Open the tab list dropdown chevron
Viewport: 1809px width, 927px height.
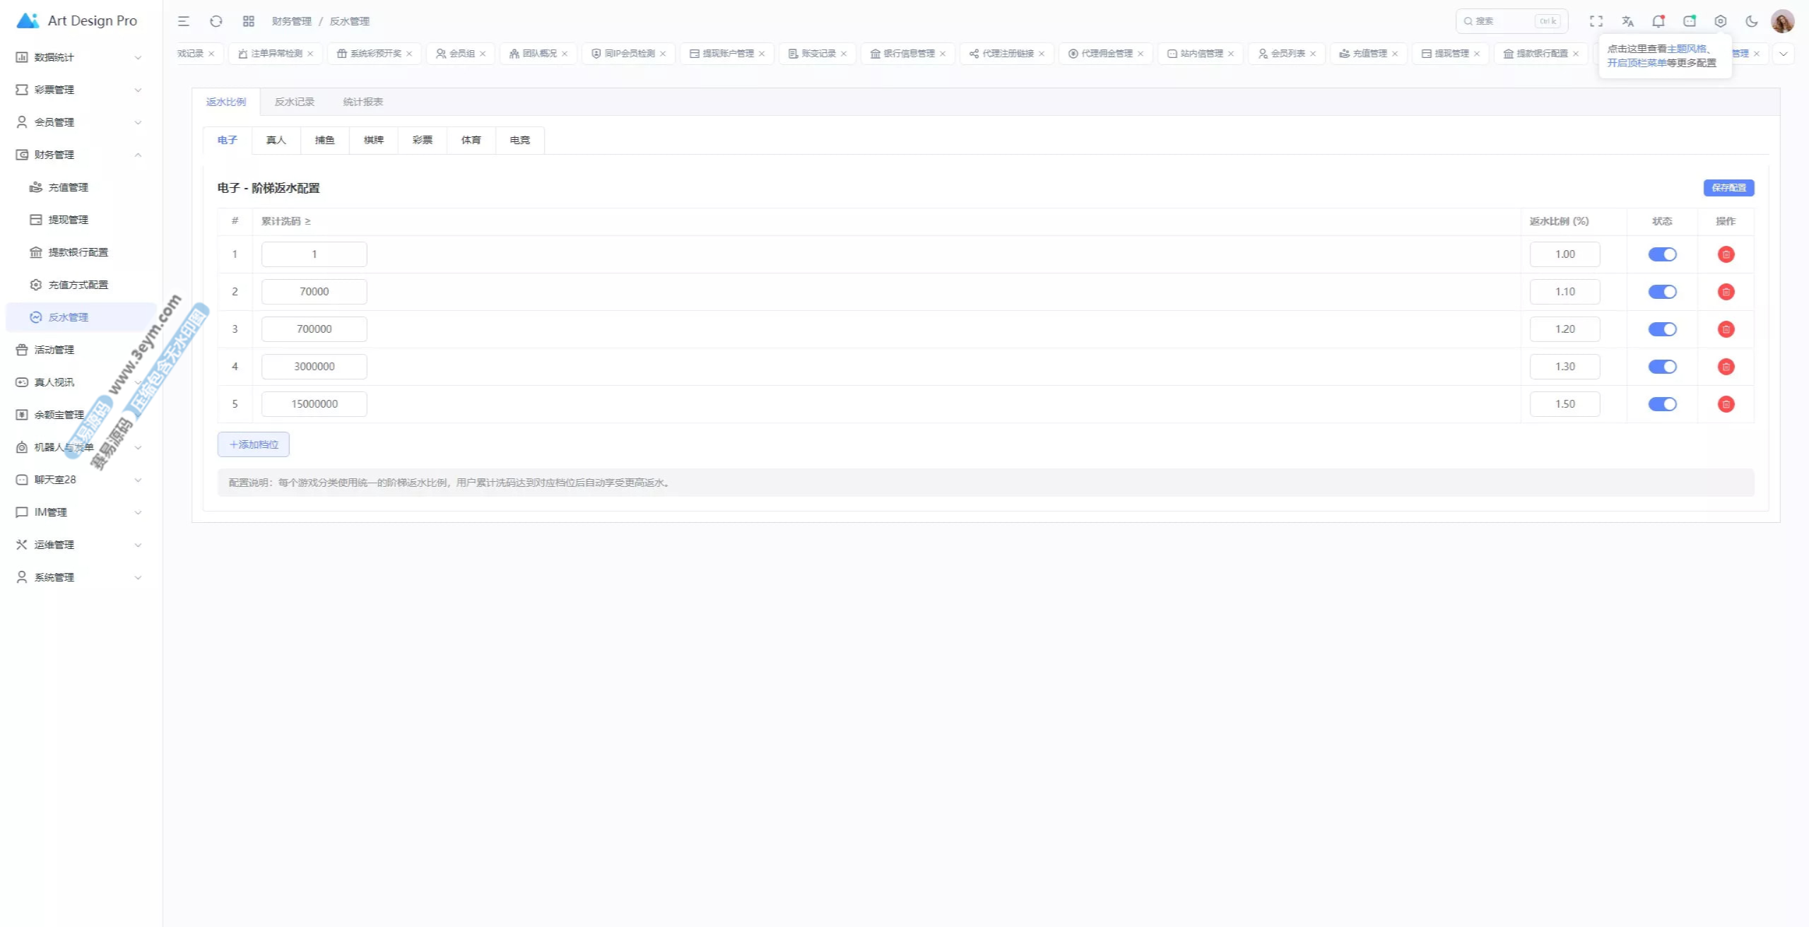point(1784,54)
